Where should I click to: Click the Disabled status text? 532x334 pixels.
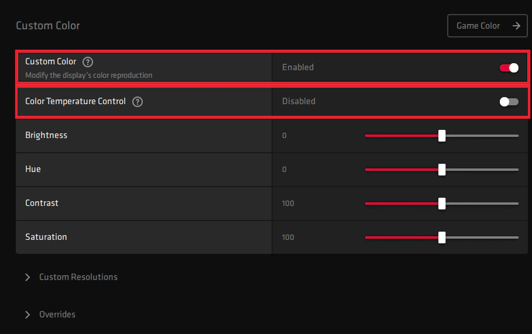tap(298, 101)
